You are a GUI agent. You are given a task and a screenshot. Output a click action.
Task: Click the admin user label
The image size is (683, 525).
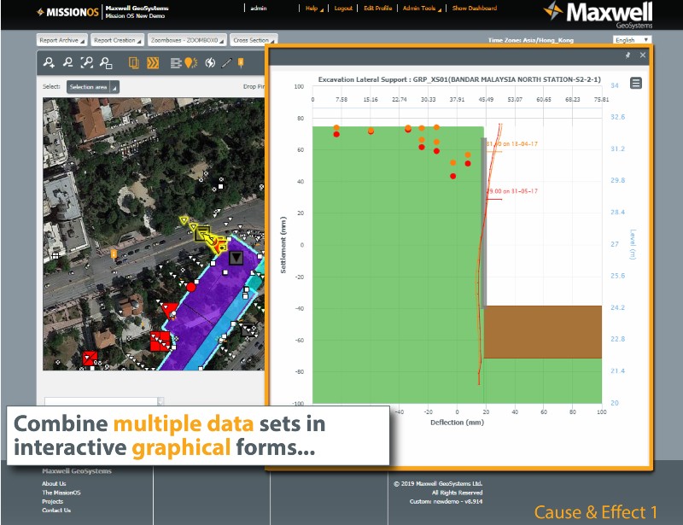pyautogui.click(x=259, y=9)
